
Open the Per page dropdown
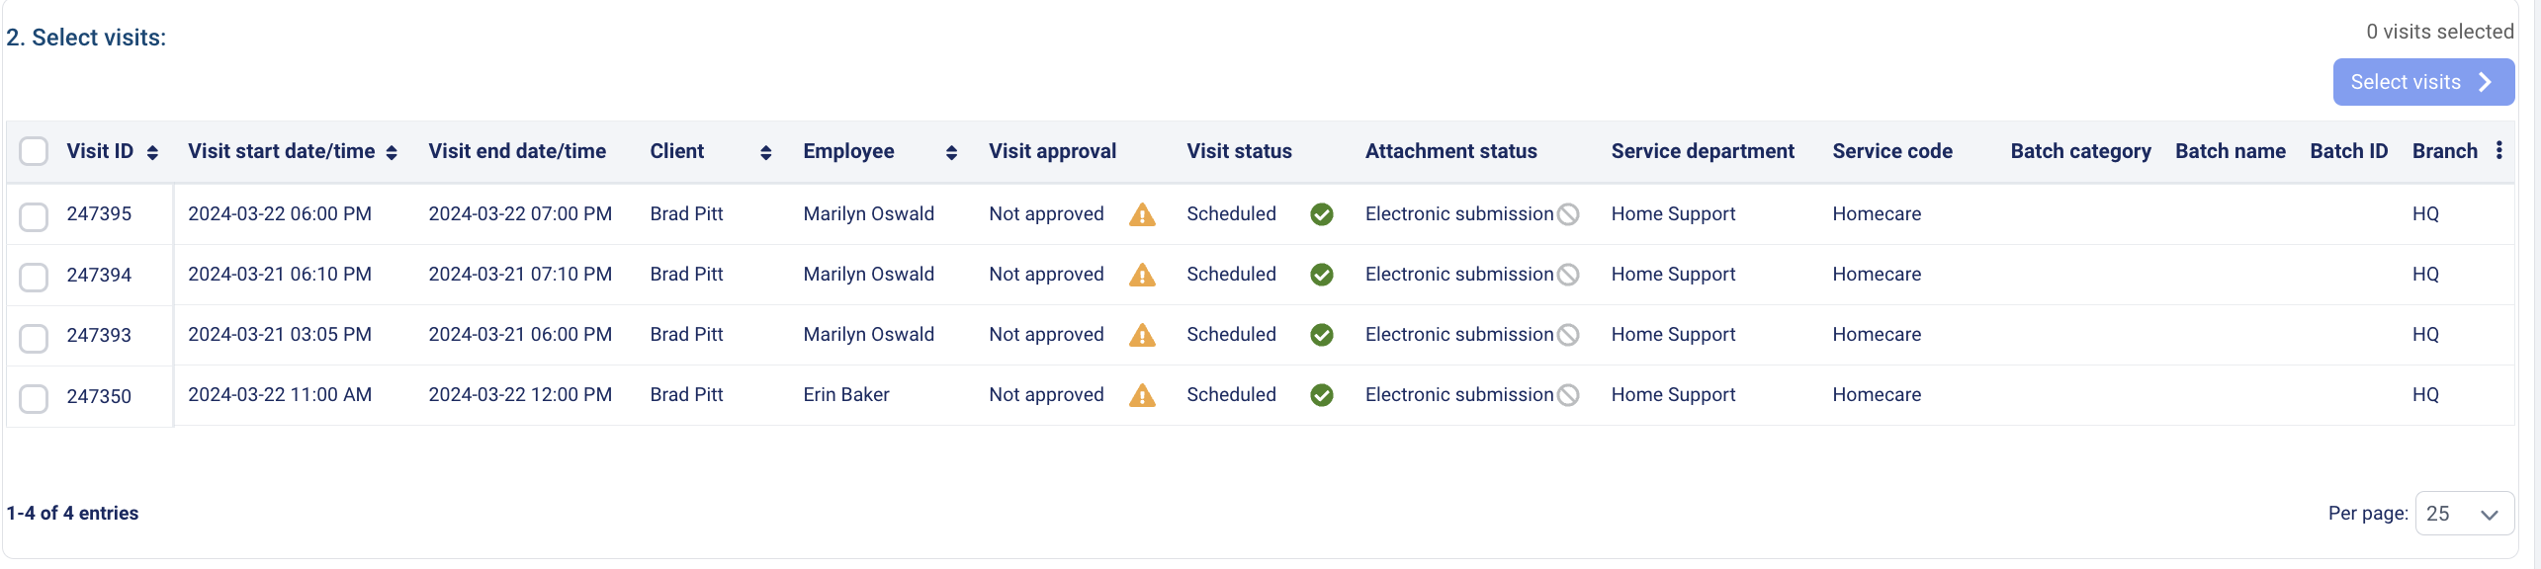2464,514
